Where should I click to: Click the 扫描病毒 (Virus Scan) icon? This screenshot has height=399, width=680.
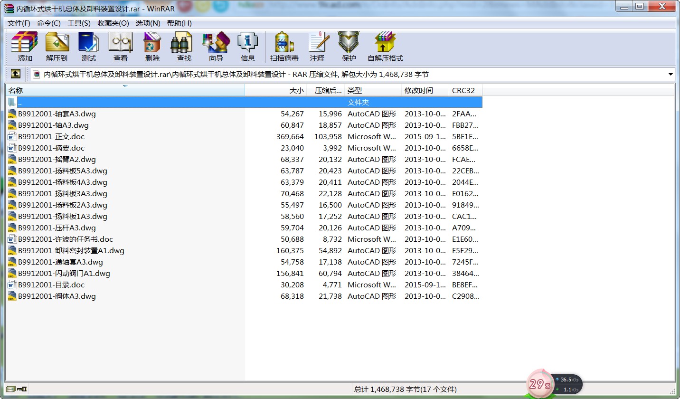[284, 47]
